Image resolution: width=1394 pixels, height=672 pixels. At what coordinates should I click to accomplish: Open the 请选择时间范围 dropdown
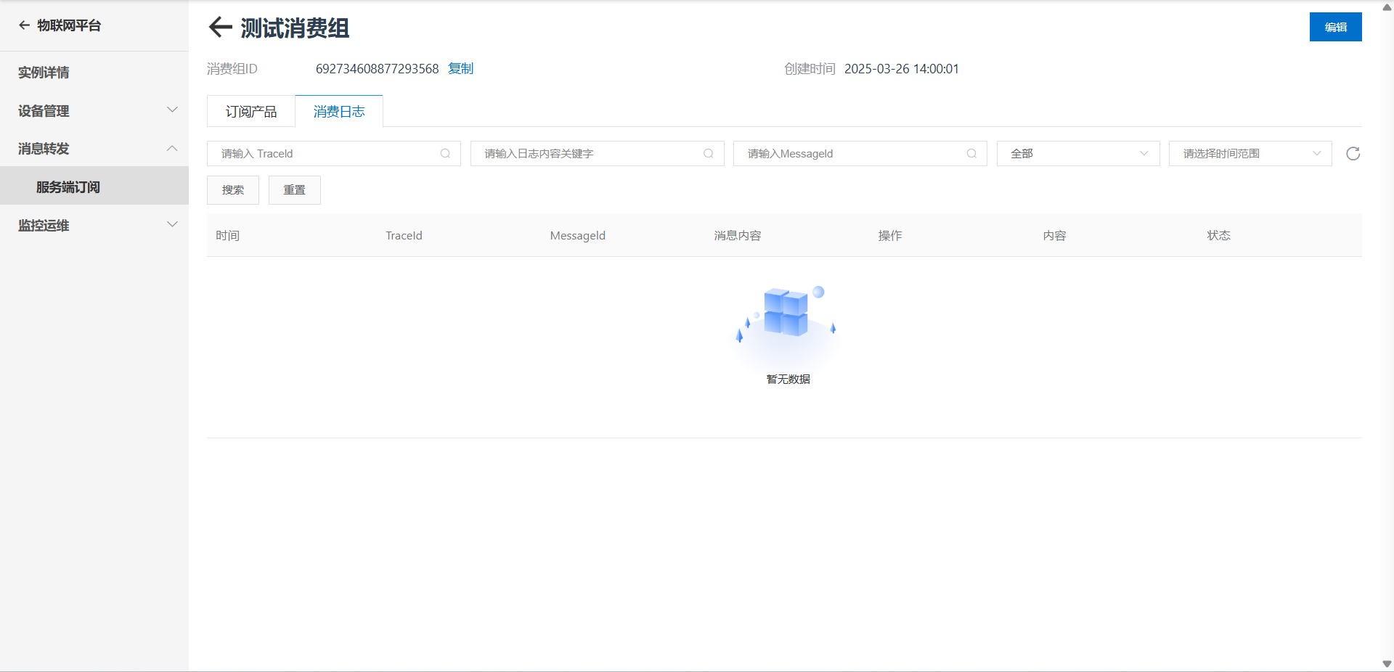(1250, 154)
